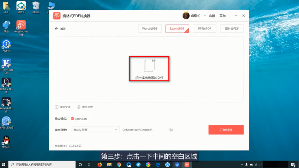
Task: Click the user avatar picture
Action: click(x=186, y=16)
